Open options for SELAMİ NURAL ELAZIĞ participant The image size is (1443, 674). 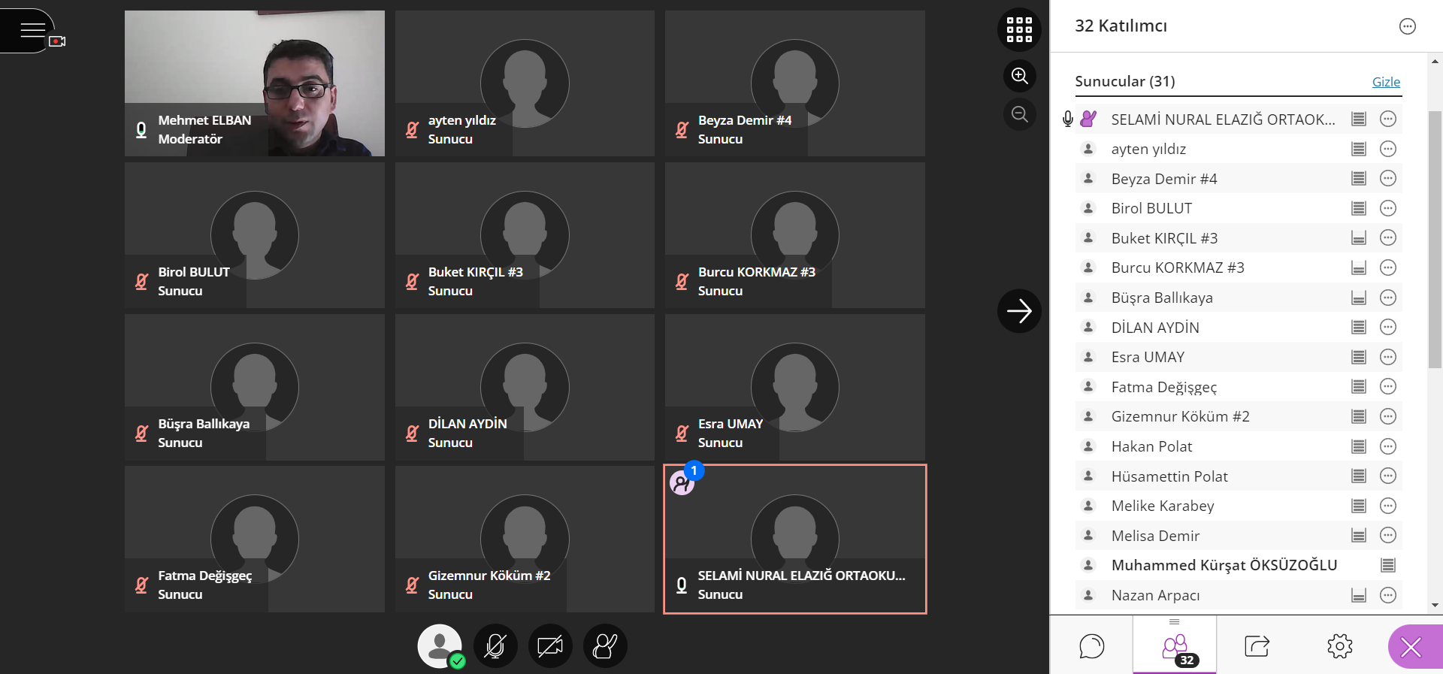(1388, 119)
